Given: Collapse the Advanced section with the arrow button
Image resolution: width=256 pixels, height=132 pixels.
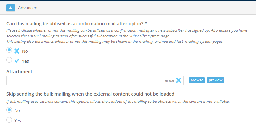Looking at the screenshot, I should pyautogui.click(x=11, y=8).
